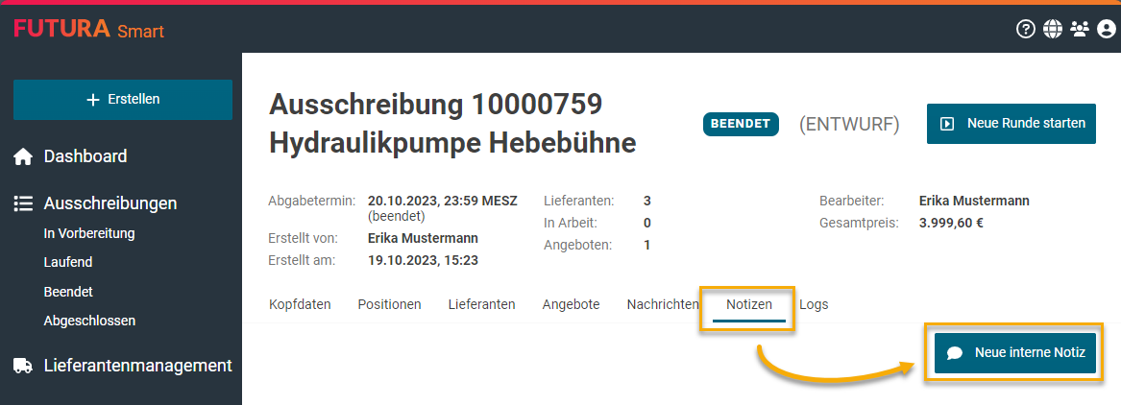Click the globe language icon
The height and width of the screenshot is (405, 1121).
point(1053,30)
